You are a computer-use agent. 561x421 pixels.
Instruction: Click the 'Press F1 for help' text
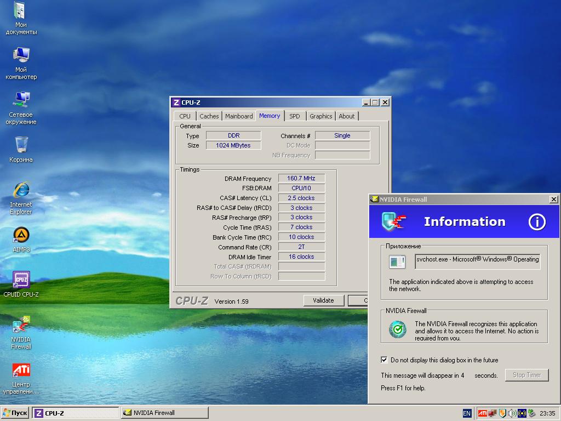click(403, 388)
